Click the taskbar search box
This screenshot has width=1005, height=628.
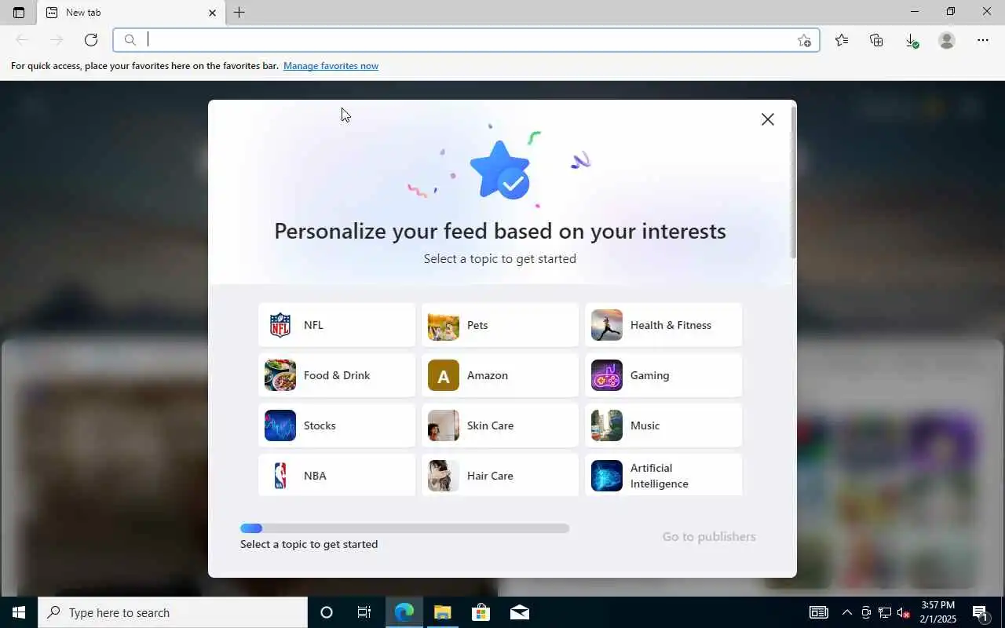(x=173, y=612)
